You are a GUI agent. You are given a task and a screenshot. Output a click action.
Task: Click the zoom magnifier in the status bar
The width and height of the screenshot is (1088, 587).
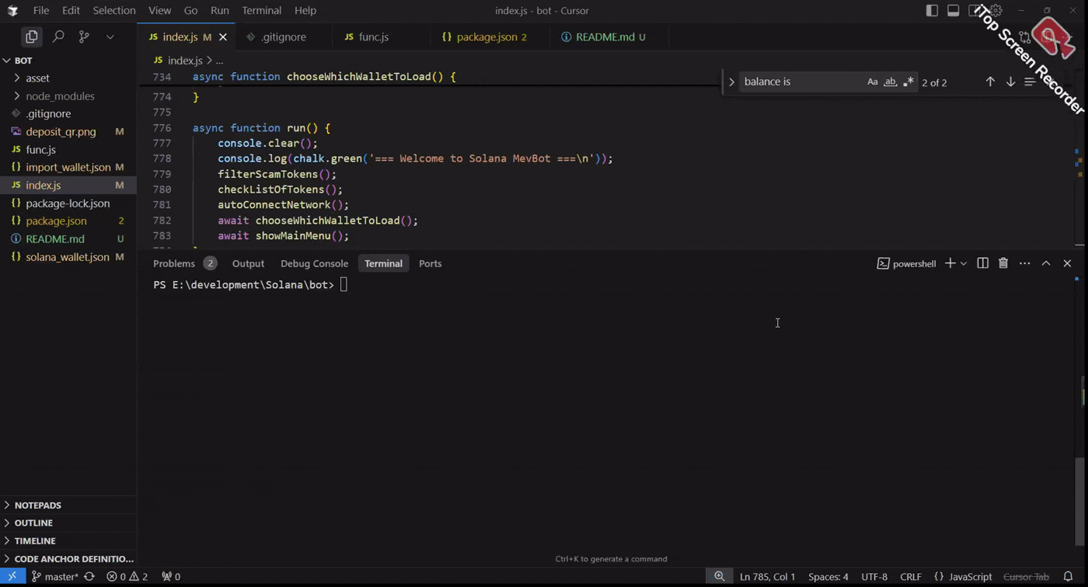point(719,576)
